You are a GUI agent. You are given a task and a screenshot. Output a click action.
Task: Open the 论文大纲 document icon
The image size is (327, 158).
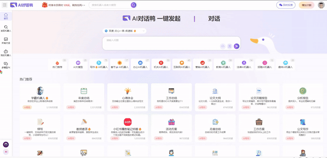[x=215, y=91]
